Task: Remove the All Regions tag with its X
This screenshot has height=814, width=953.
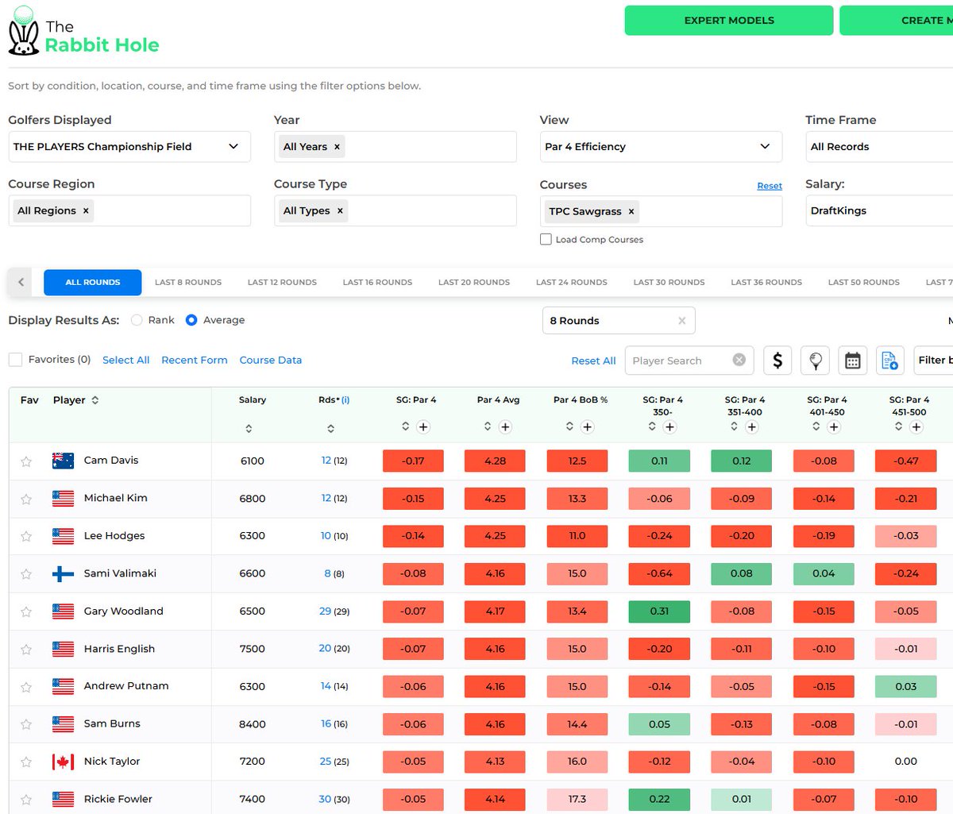Action: [86, 210]
